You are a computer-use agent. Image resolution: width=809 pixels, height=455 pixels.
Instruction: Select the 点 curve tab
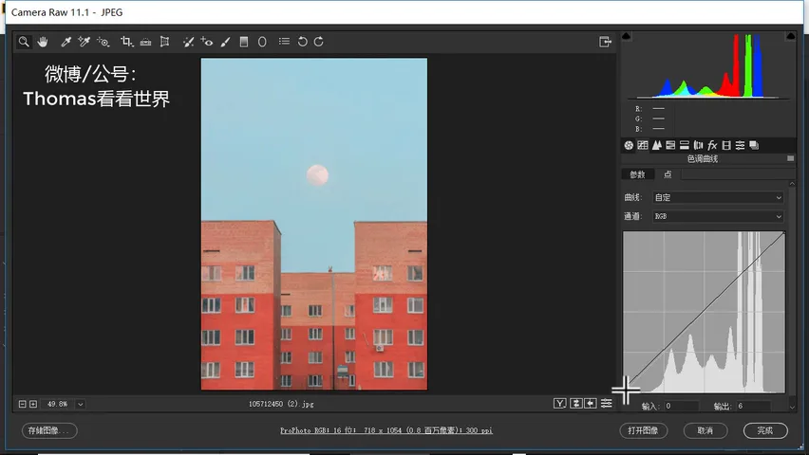pos(668,174)
